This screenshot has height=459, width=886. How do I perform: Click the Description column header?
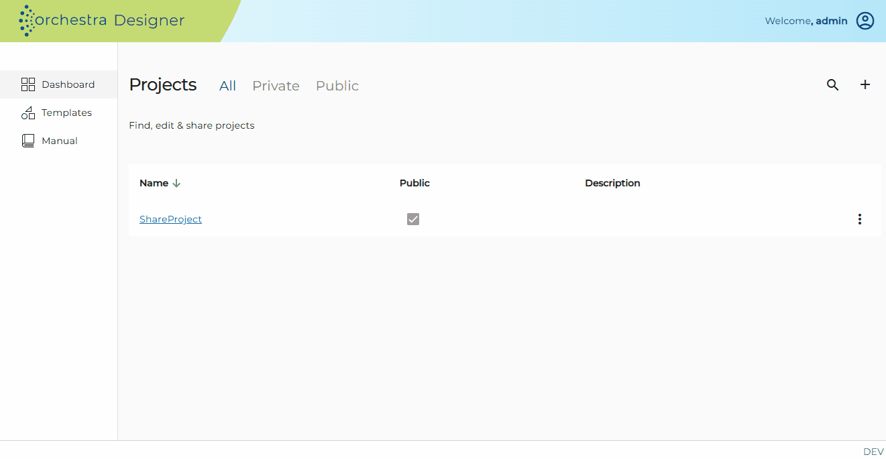point(612,183)
